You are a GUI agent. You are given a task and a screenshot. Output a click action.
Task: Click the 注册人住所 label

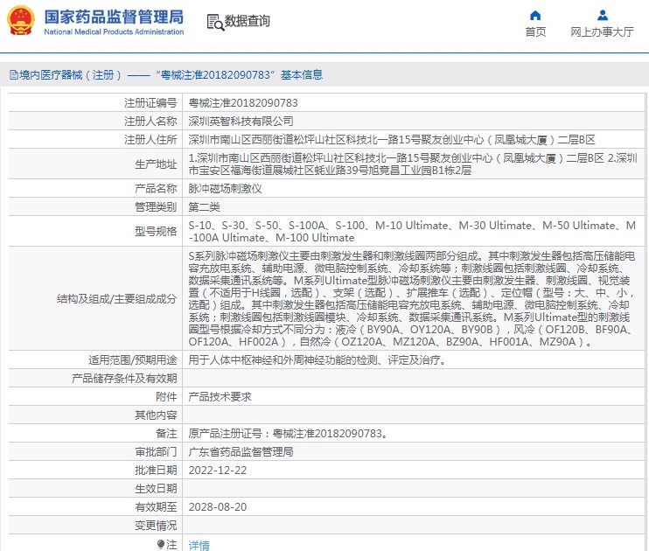(x=150, y=140)
